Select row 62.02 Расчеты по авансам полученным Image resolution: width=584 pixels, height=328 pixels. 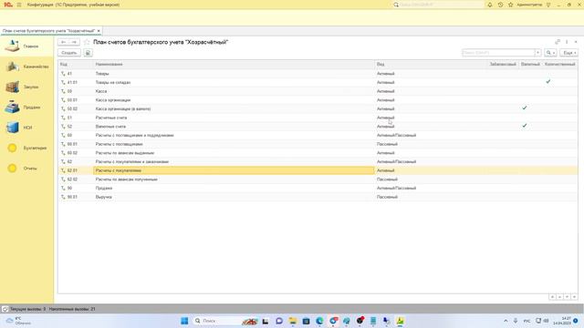pyautogui.click(x=318, y=179)
